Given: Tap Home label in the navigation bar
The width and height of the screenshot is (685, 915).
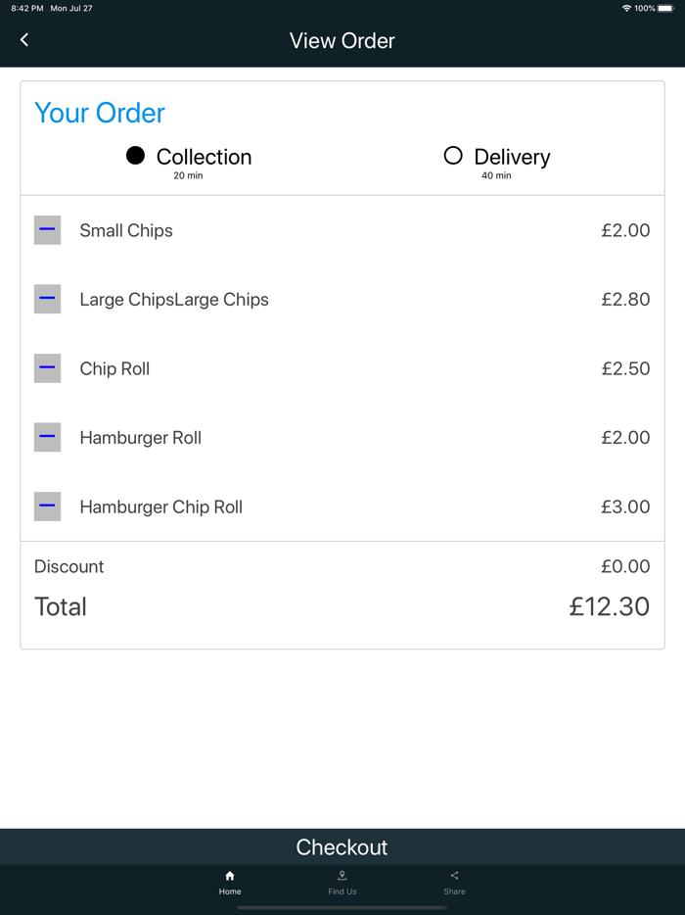Looking at the screenshot, I should [x=230, y=891].
